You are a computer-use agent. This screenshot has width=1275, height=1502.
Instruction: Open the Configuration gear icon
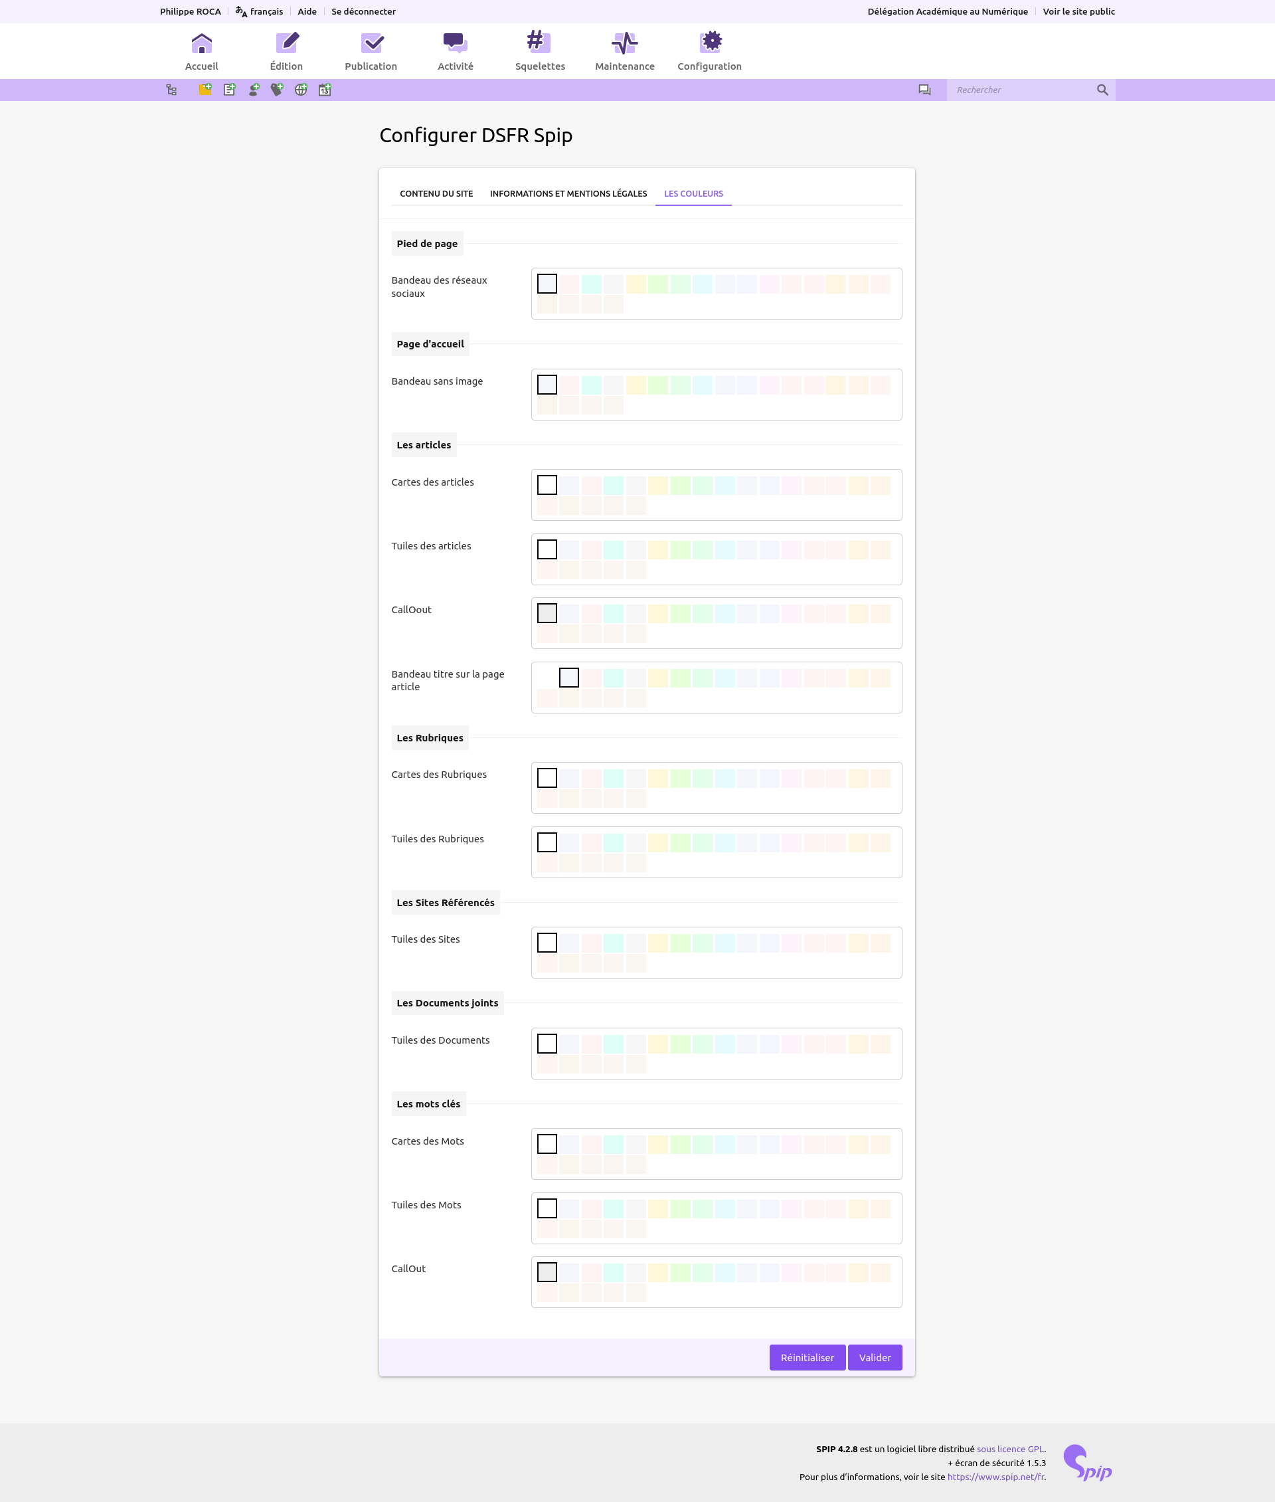(x=710, y=43)
